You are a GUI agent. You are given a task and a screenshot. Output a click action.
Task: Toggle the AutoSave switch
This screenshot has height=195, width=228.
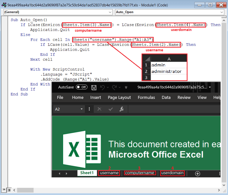point(82,87)
